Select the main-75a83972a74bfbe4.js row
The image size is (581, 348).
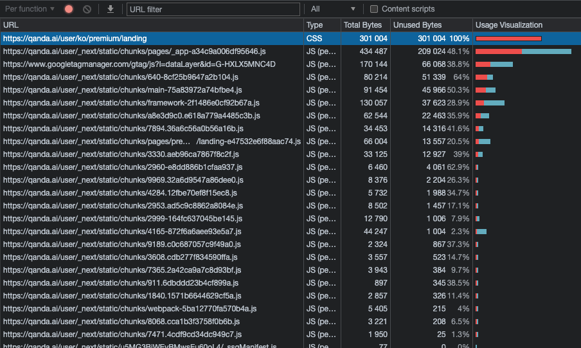tap(290, 90)
